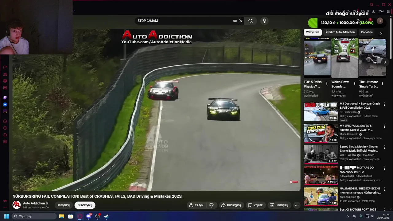Open M3 Destroyed Crash Compilation thumbnail
The width and height of the screenshot is (393, 221).
321,111
